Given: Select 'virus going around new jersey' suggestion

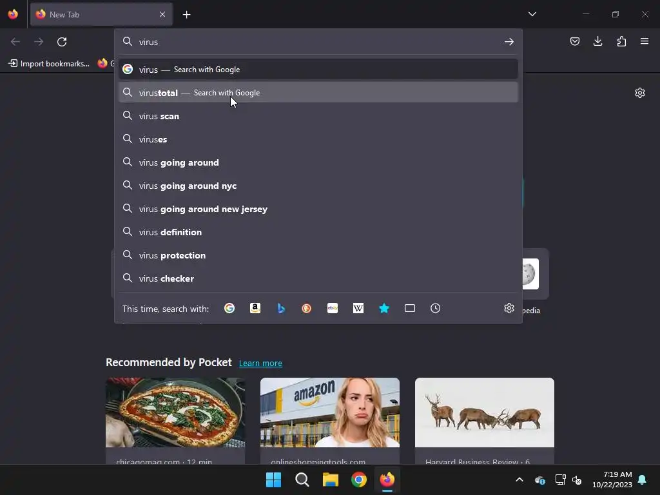Looking at the screenshot, I should point(318,209).
